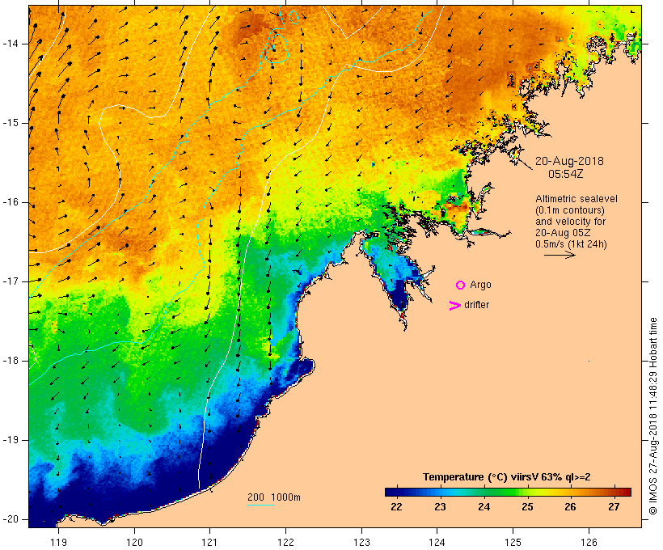Screen dimensions: 663x550
Task: Click the longitude label 124
Action: click(x=437, y=542)
